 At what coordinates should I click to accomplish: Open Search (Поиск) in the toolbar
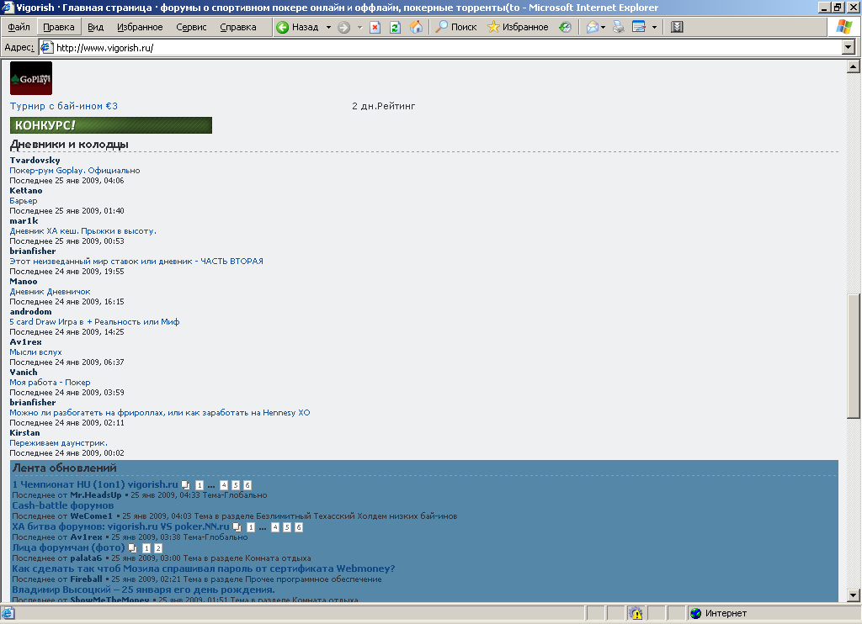(x=455, y=27)
